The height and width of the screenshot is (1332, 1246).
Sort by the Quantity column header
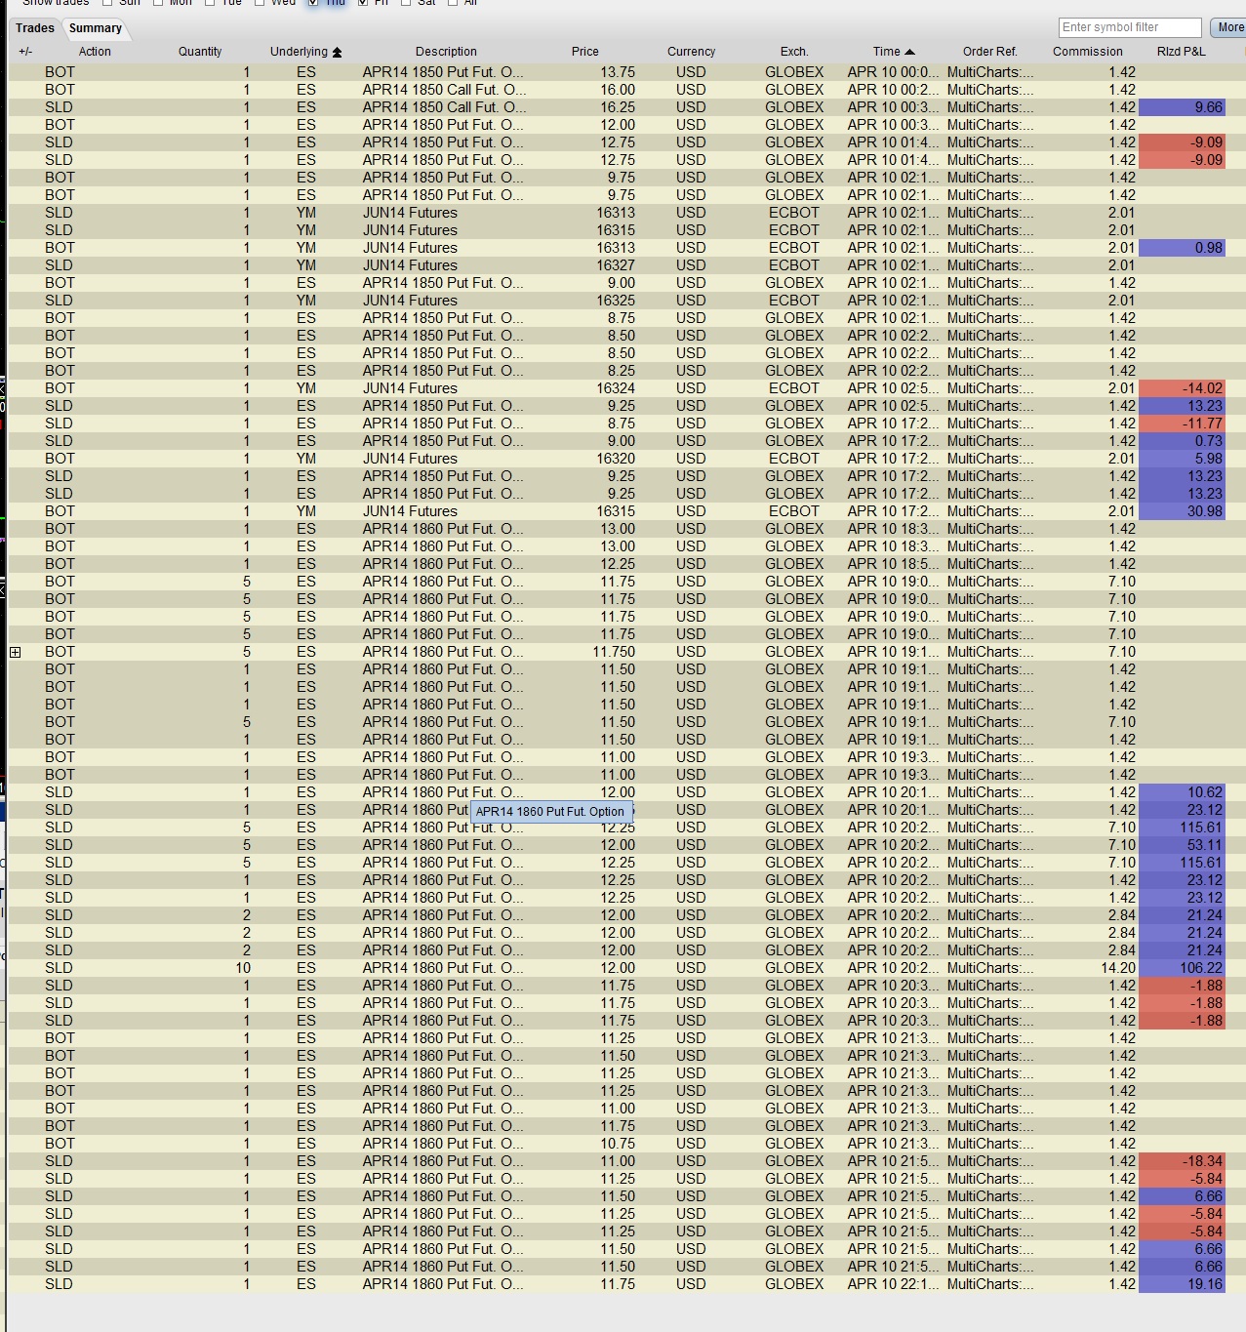tap(200, 52)
